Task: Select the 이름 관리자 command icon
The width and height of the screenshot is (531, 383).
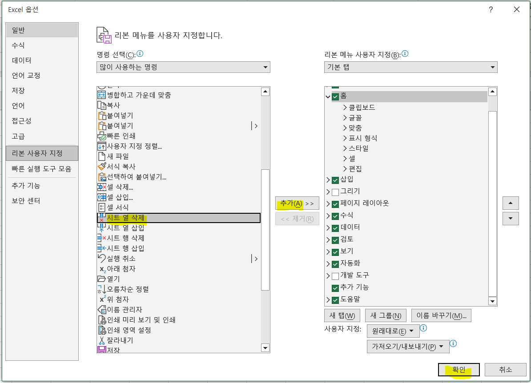Action: 101,310
